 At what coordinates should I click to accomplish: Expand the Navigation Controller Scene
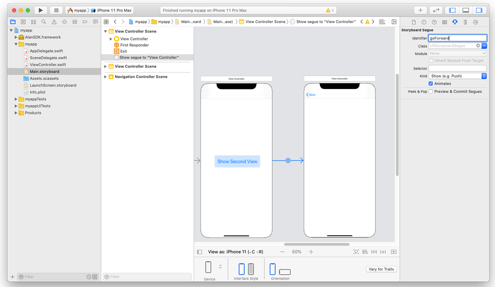coord(106,76)
